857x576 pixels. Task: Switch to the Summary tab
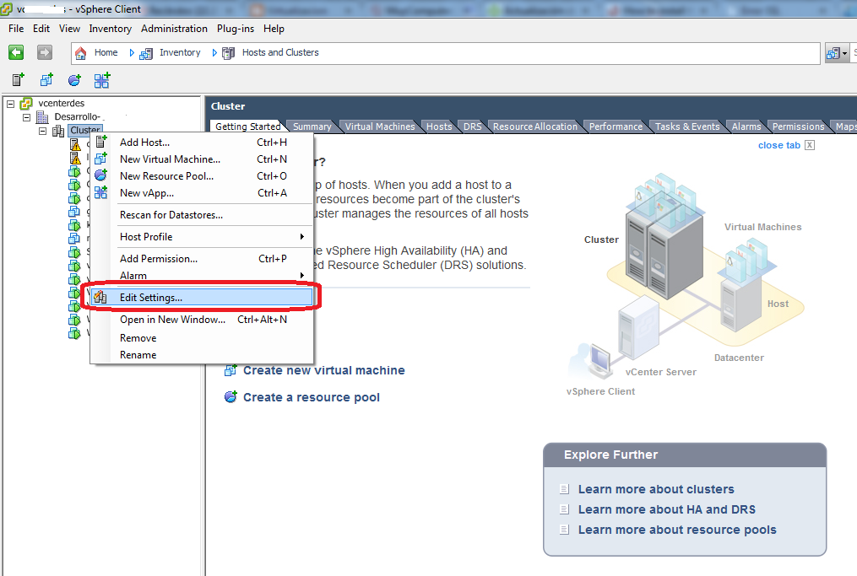pos(309,126)
